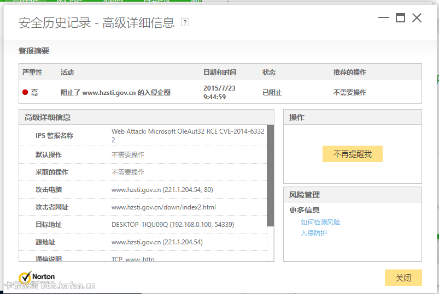The height and width of the screenshot is (294, 439).
Task: Click the Web Attack CVE-2014-6332 alert name
Action: (188, 135)
